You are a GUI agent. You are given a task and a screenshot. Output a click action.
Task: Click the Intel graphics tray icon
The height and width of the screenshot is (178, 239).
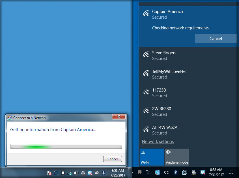(x=158, y=172)
